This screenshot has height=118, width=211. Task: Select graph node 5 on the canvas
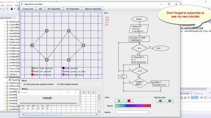click(69, 60)
